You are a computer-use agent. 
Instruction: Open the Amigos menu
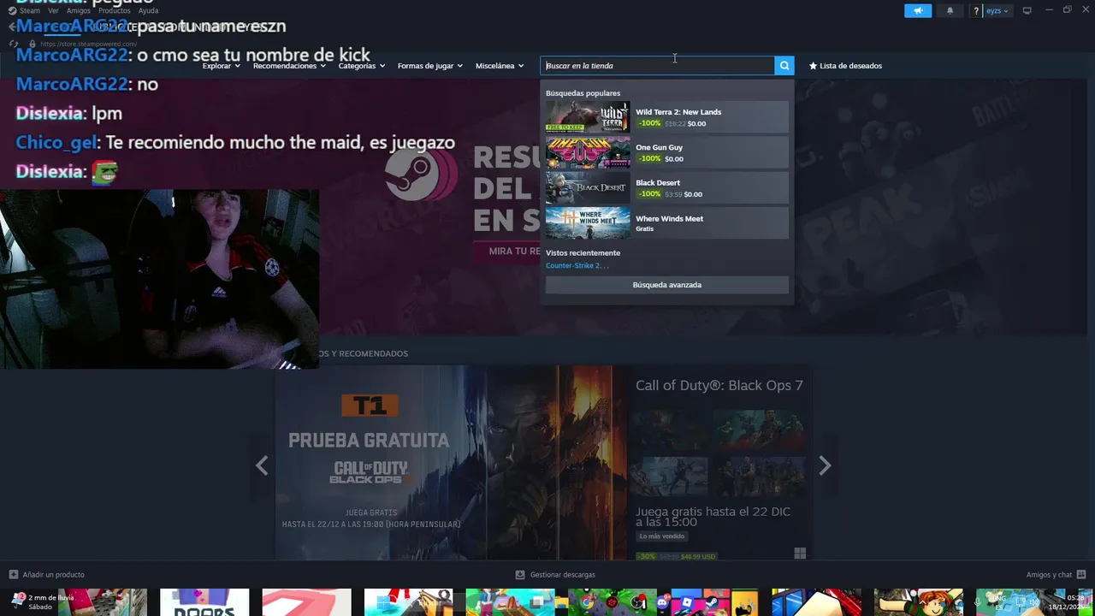tap(78, 11)
